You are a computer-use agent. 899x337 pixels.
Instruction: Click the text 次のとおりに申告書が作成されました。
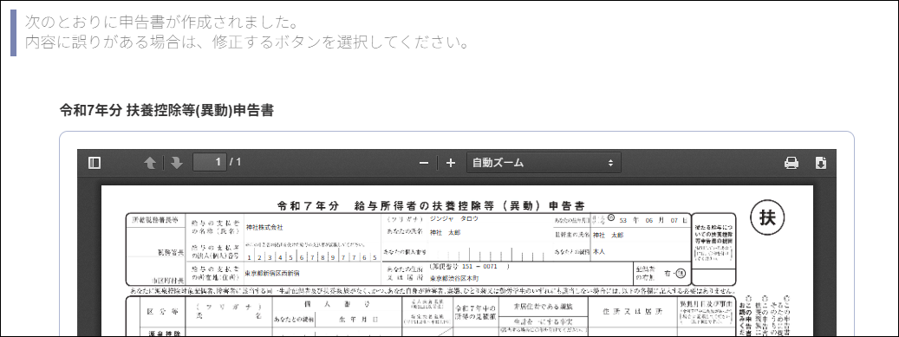pos(161,22)
